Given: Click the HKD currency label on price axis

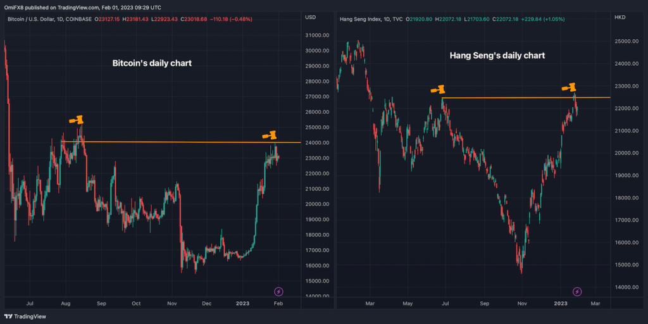Looking at the screenshot, I should coord(621,17).
